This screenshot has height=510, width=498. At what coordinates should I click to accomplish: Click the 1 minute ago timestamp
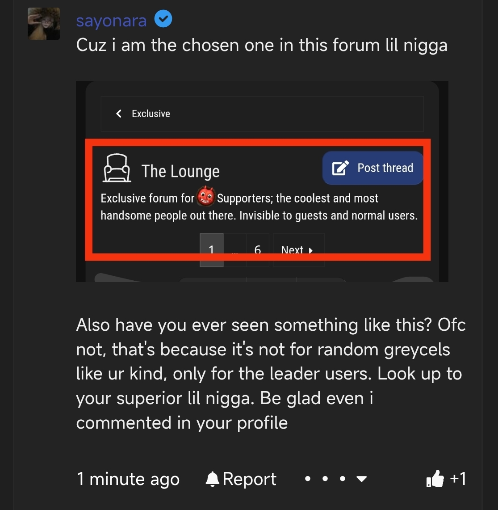[x=128, y=479]
